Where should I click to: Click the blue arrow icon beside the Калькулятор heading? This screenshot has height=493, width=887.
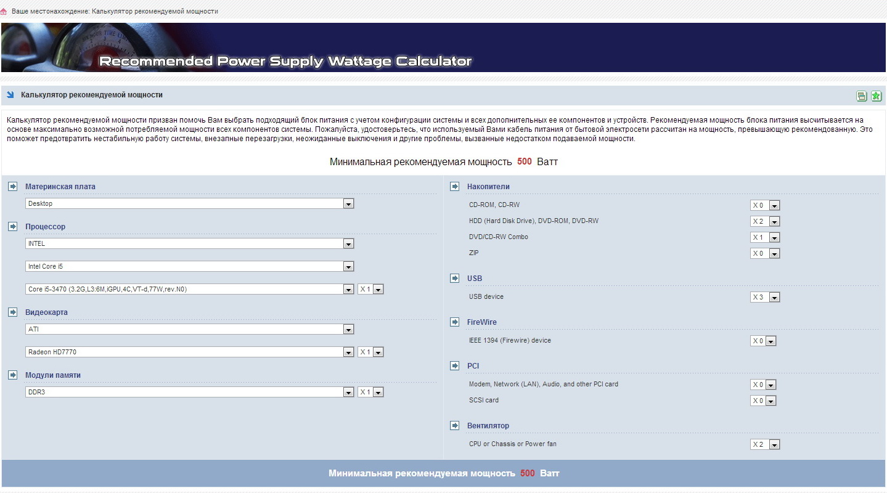(10, 95)
